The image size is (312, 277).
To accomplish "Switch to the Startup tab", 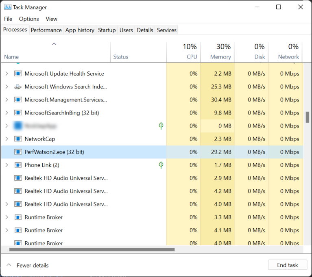I will click(107, 30).
